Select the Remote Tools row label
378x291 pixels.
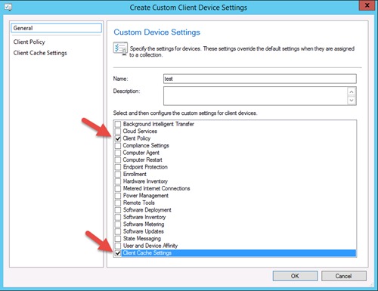tap(139, 203)
